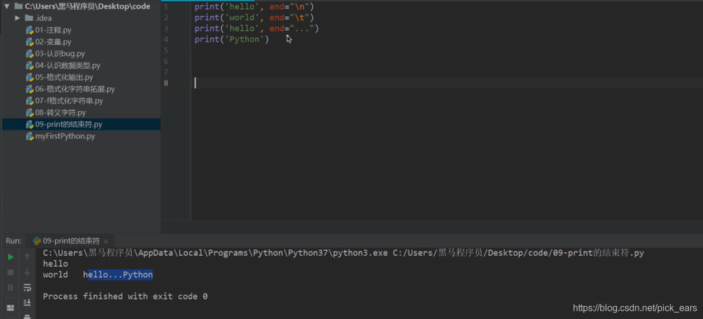703x319 pixels.
Task: Click the up arrow in Run toolbar
Action: (x=27, y=257)
